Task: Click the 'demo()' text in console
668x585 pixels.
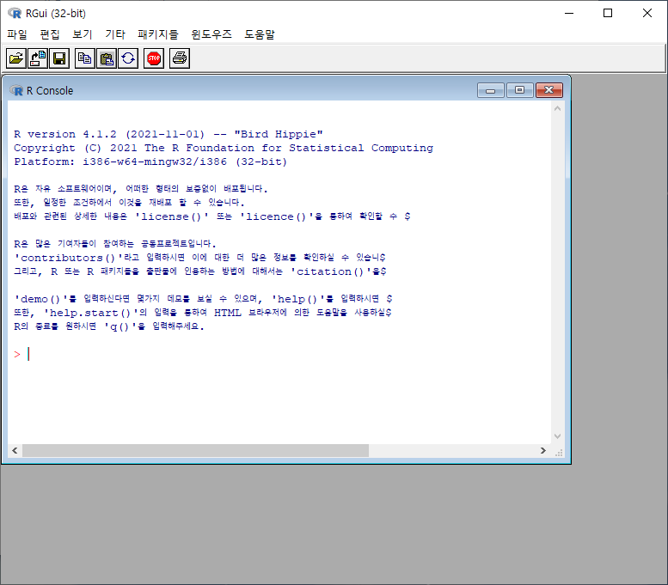Action: coord(41,299)
